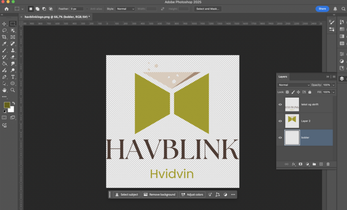Screen dimensions: 347x210
Task: Open the layer blend mode dropdown
Action: [294, 85]
